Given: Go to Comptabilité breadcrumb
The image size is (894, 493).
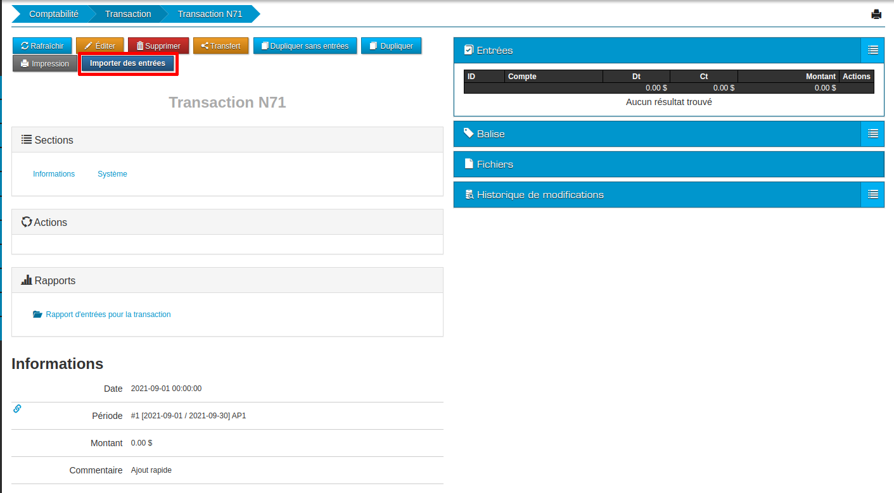Looking at the screenshot, I should [x=54, y=14].
